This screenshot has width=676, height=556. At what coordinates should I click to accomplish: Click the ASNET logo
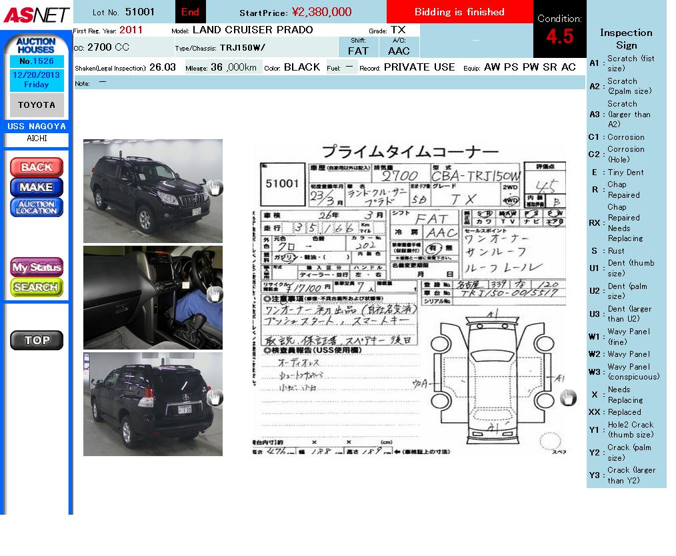pyautogui.click(x=36, y=14)
